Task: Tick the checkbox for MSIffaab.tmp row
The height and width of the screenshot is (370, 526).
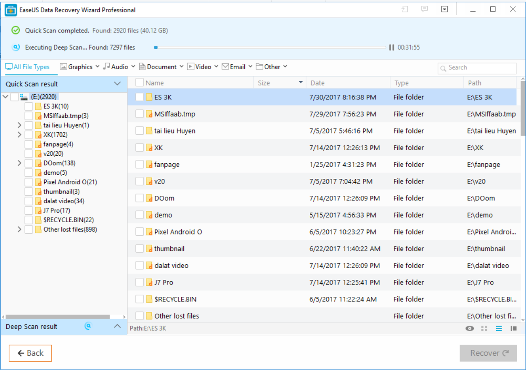Action: (x=140, y=114)
